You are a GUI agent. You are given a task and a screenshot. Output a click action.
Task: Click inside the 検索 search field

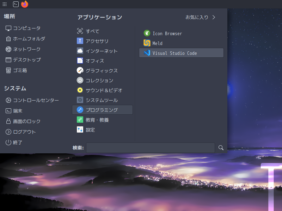(x=151, y=147)
